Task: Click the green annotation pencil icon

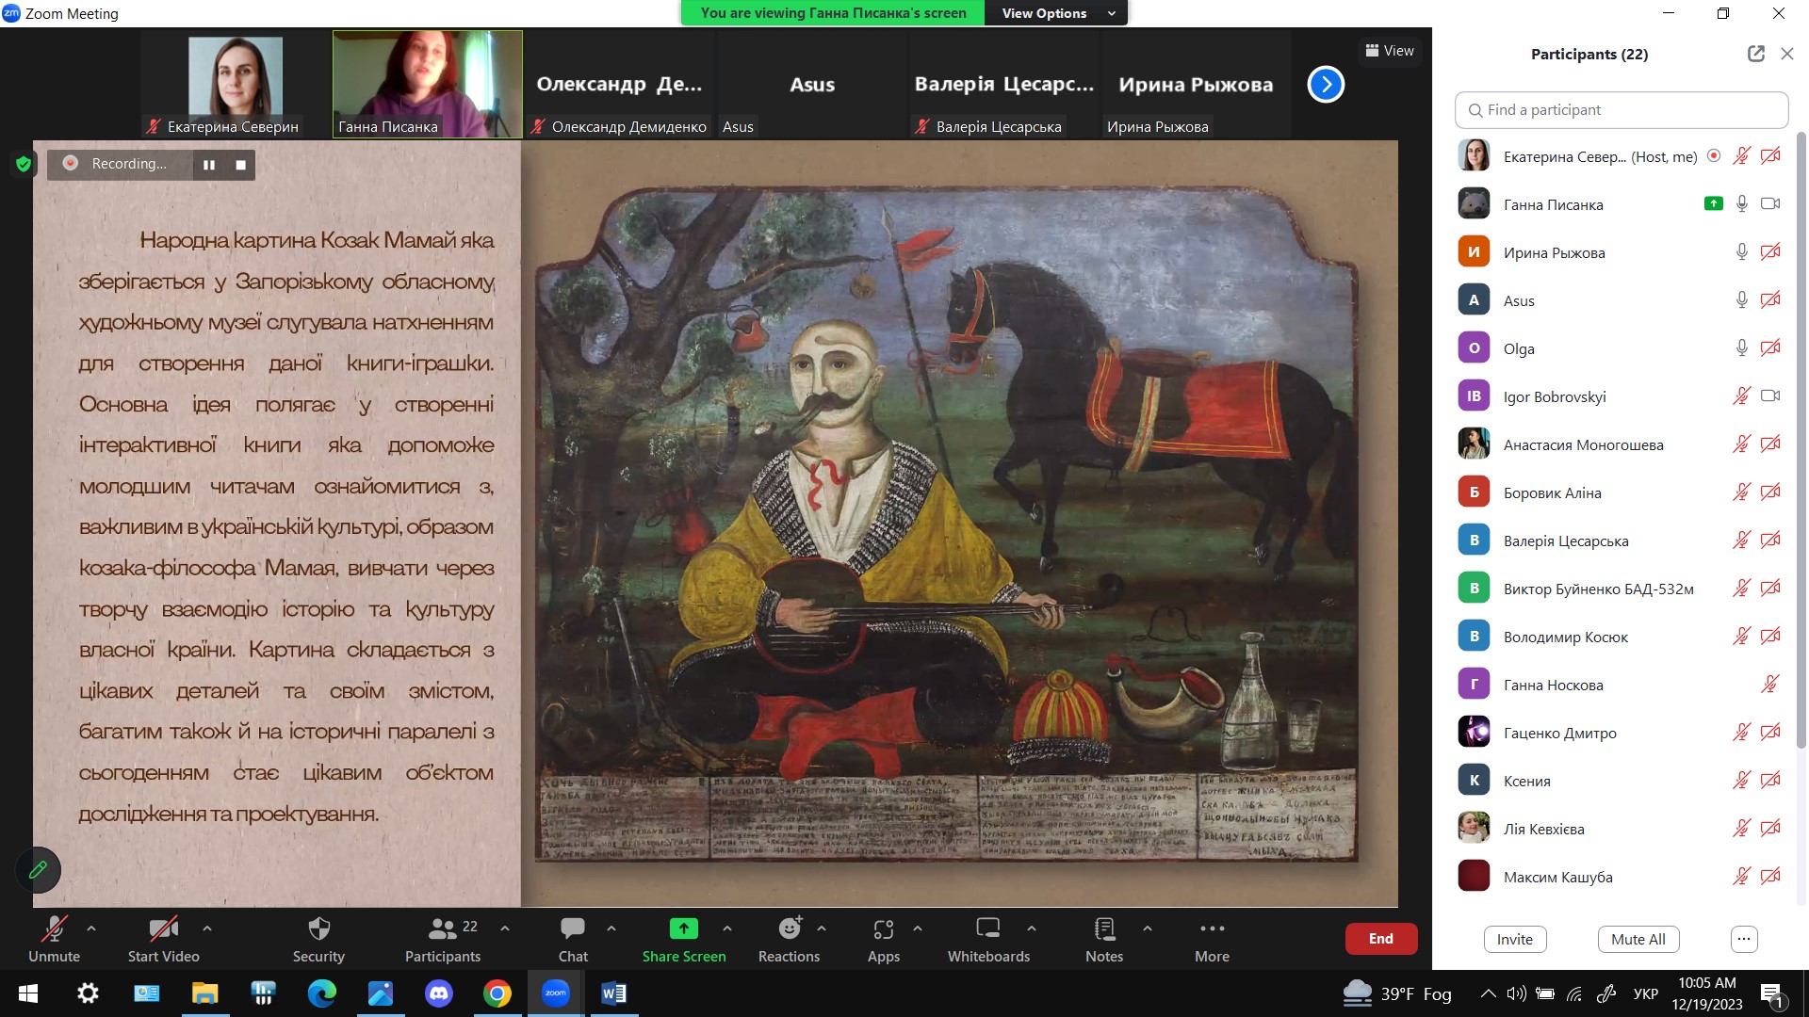Action: click(x=38, y=869)
